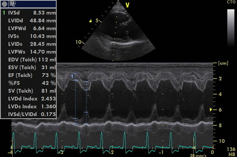Viewport: 237px width, 157px height.
Task: Click the 136 HR heart rate readout
Action: pyautogui.click(x=231, y=151)
